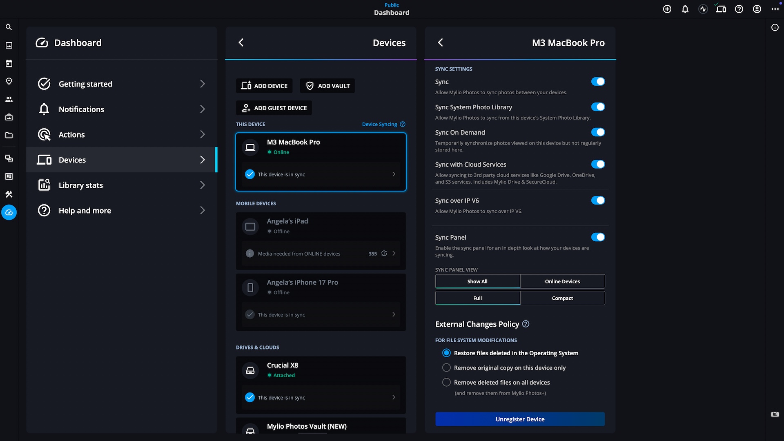Click the External Changes Policy help icon
The image size is (784, 441).
coord(526,324)
